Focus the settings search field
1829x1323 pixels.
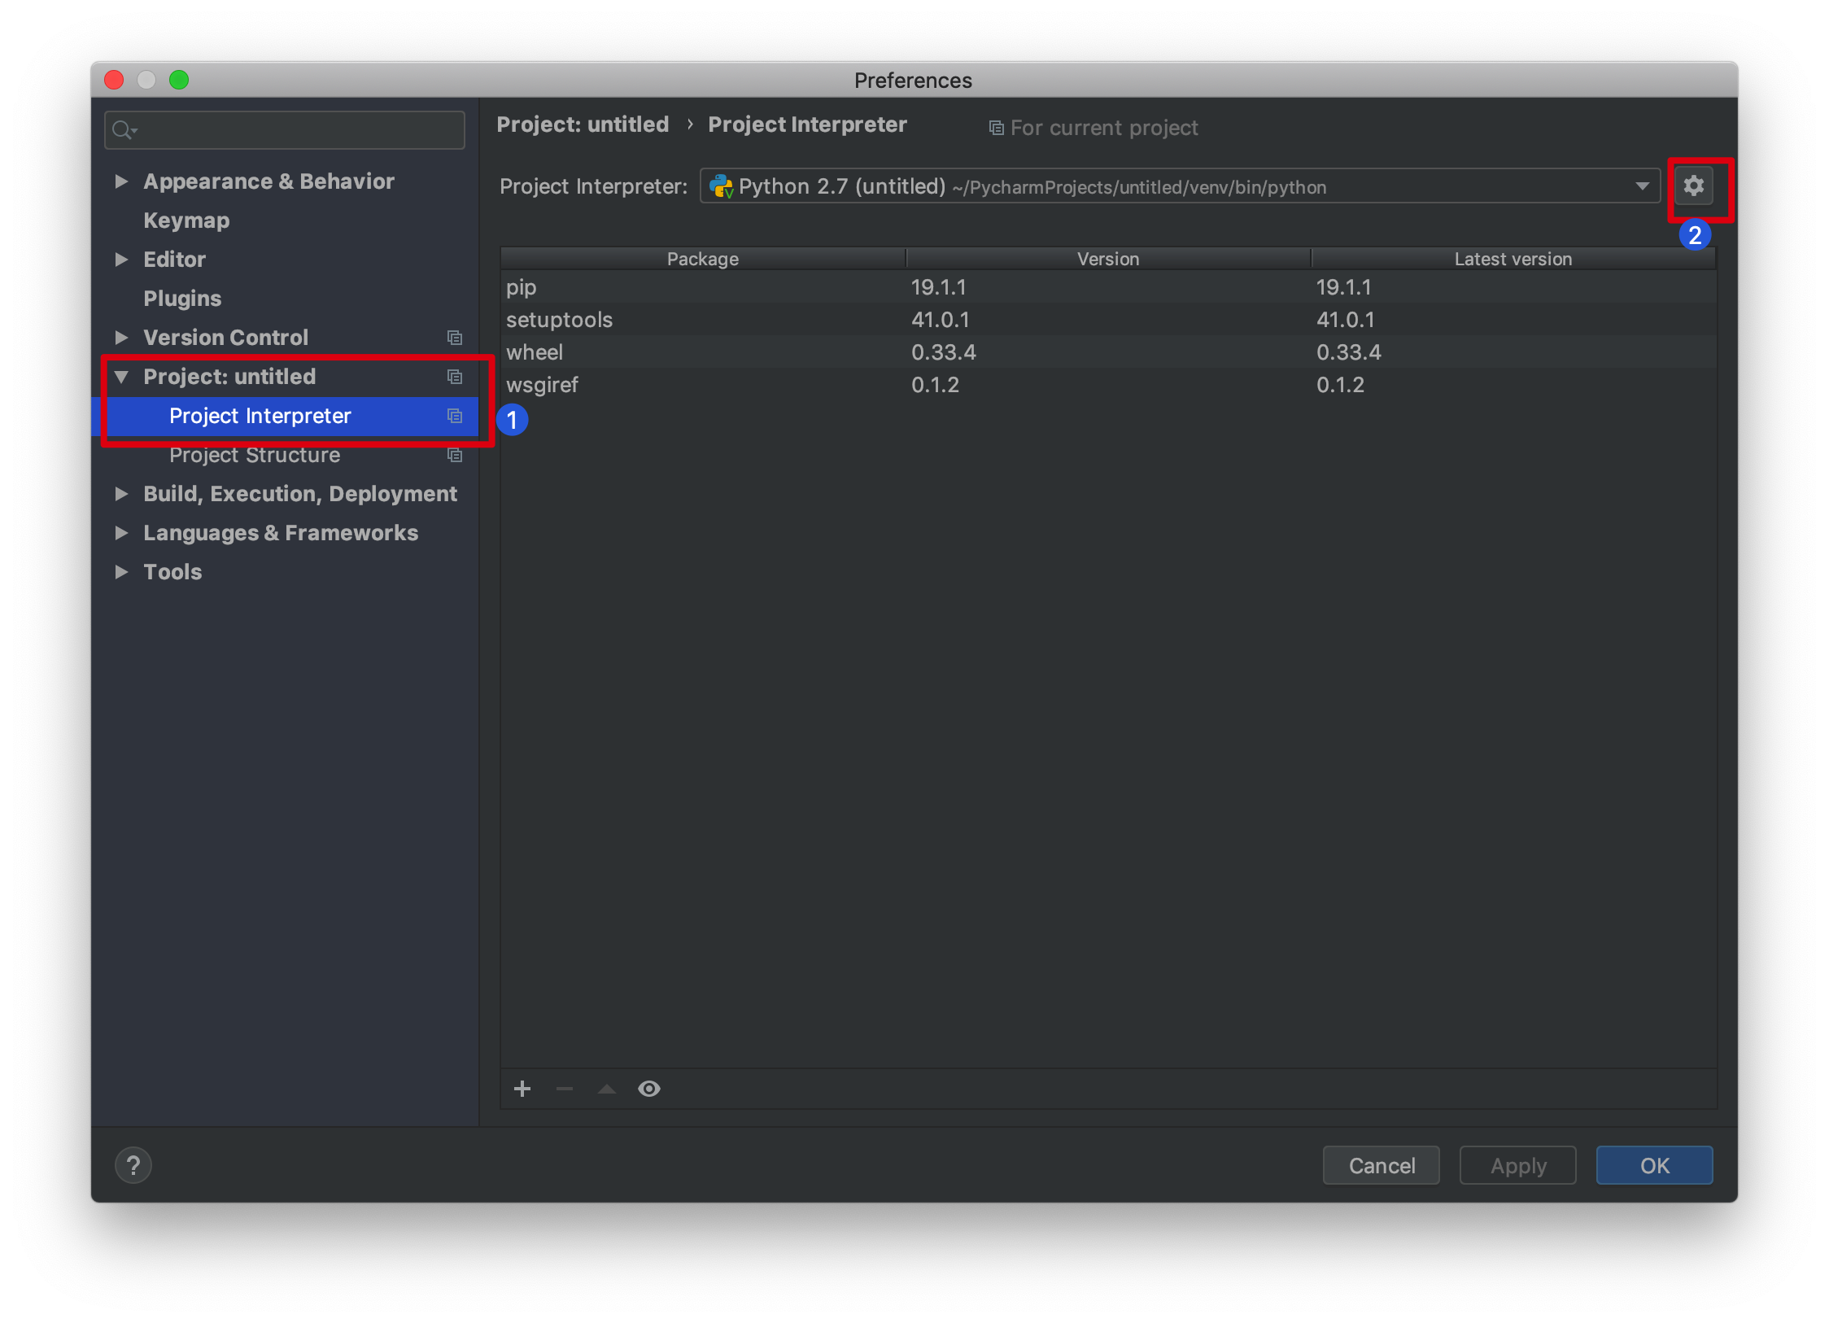point(285,129)
